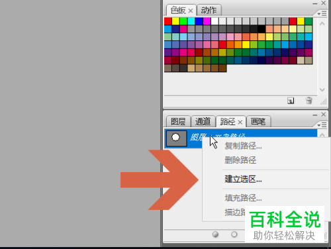Open the 图层 tab
This screenshot has width=331, height=249.
(x=178, y=121)
